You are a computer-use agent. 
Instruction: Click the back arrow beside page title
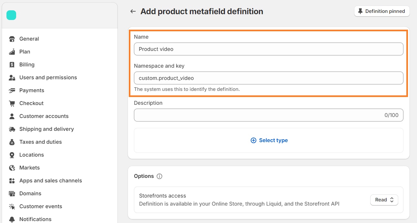(x=133, y=11)
